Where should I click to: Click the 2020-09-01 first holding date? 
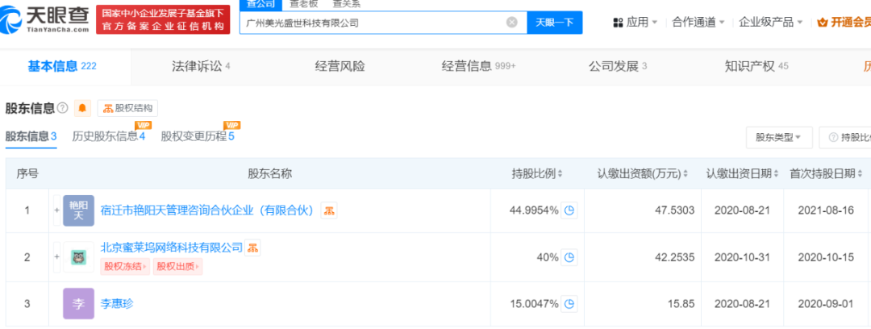point(826,304)
